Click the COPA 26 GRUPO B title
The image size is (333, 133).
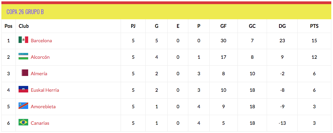click(x=25, y=12)
